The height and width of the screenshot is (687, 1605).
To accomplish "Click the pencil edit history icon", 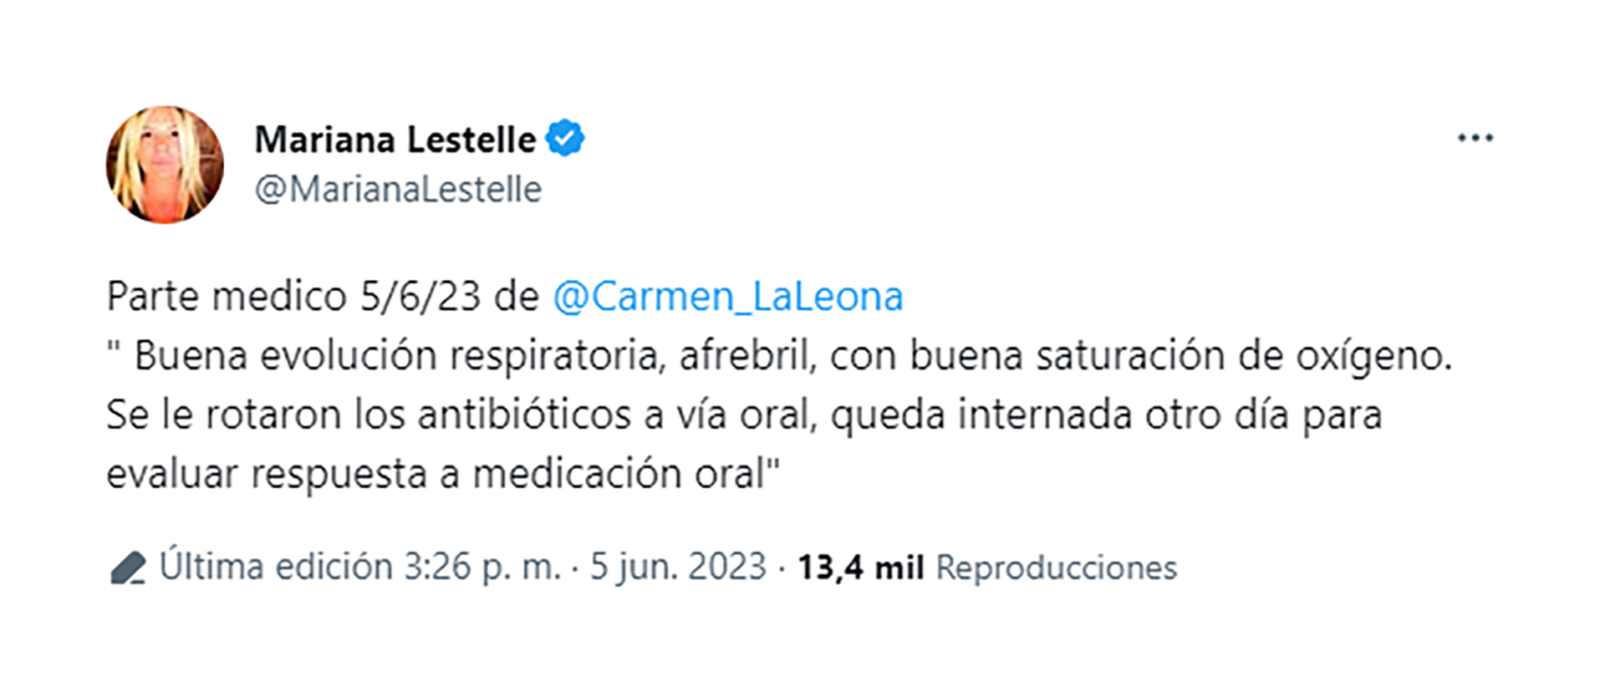I will pyautogui.click(x=128, y=567).
